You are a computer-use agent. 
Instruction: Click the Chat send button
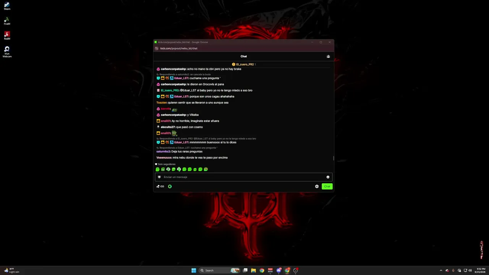[327, 186]
